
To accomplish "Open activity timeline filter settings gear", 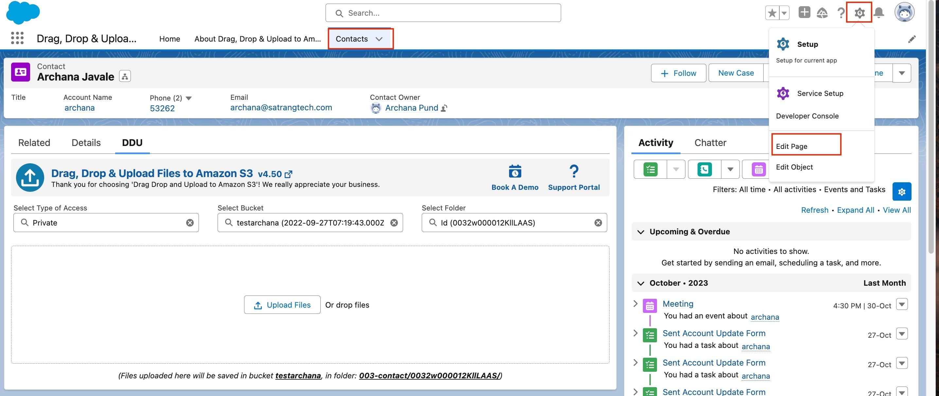I will point(901,191).
